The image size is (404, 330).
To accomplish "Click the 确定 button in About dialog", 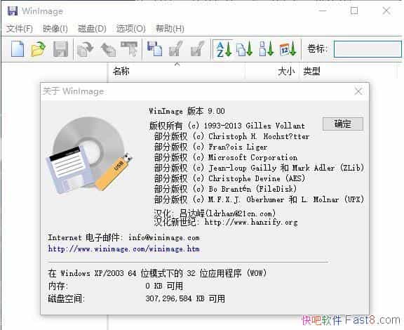I will coord(343,124).
